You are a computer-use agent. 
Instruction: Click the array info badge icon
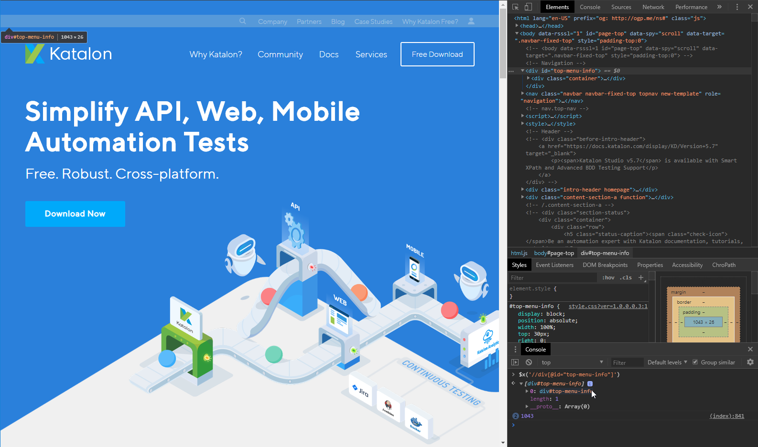click(x=590, y=383)
